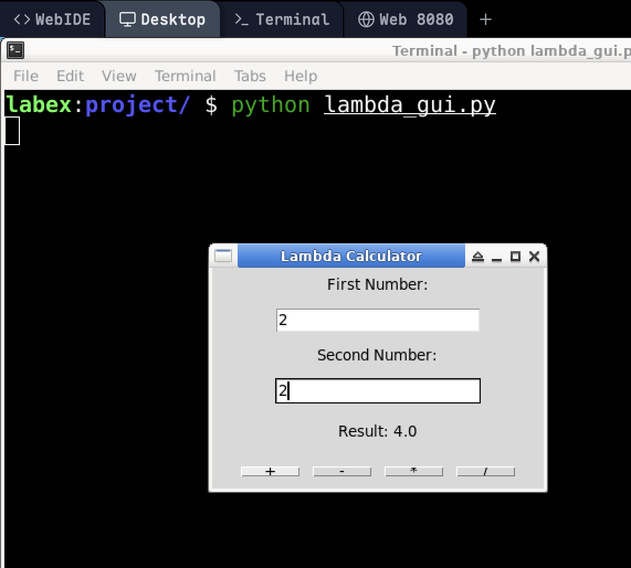Open the Tabs menu
The width and height of the screenshot is (631, 568).
[250, 76]
